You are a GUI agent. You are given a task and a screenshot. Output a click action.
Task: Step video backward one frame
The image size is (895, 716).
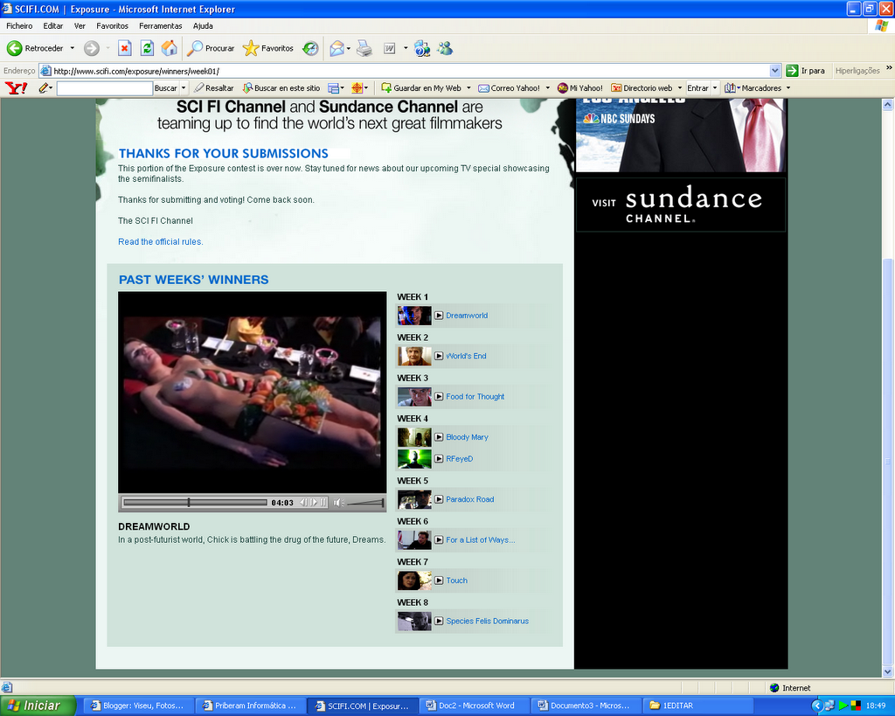pyautogui.click(x=304, y=503)
